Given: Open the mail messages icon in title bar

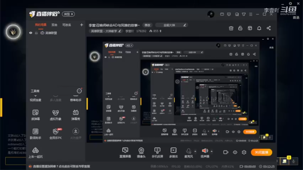Looking at the screenshot, I should click(x=222, y=14).
